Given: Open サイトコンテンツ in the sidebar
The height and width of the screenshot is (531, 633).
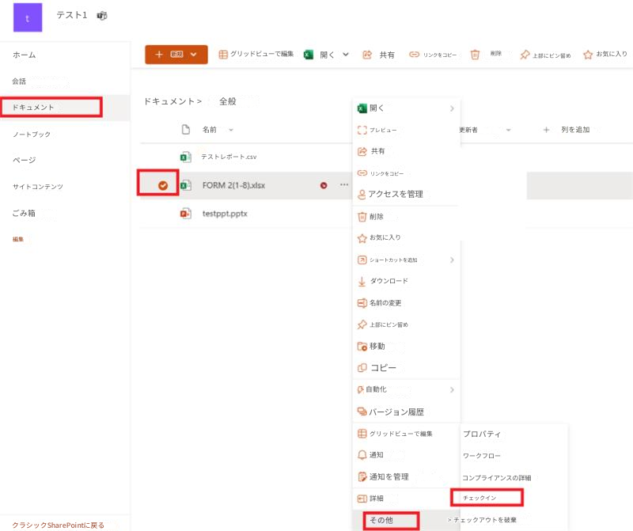Looking at the screenshot, I should [37, 187].
